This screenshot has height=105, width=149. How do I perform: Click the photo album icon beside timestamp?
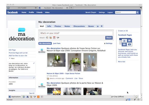pos(48,78)
